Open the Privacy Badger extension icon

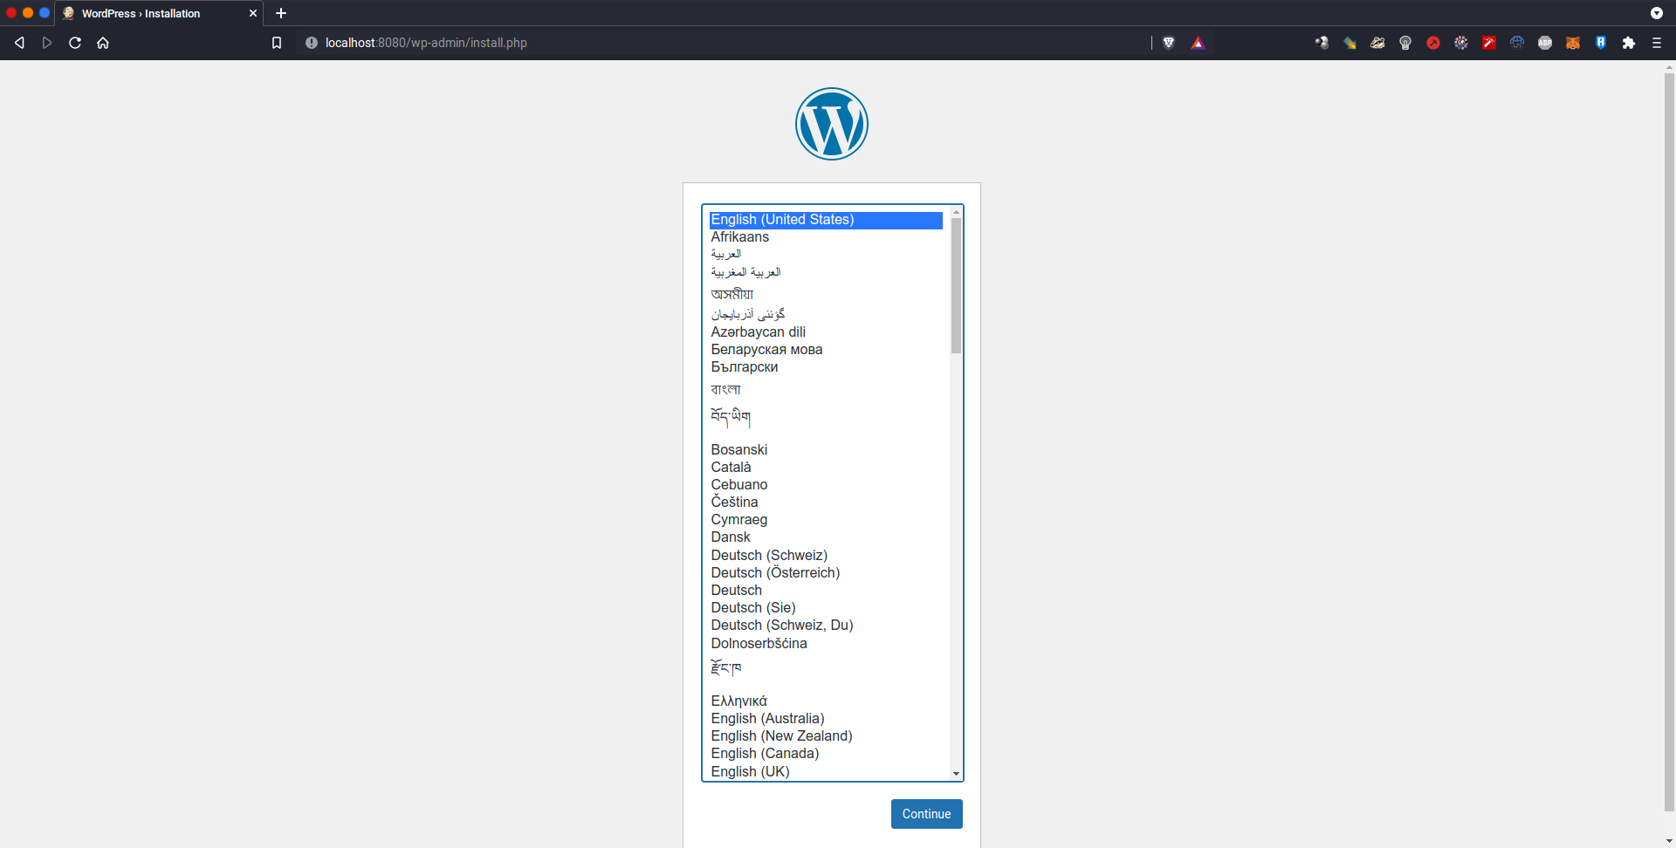1377,43
